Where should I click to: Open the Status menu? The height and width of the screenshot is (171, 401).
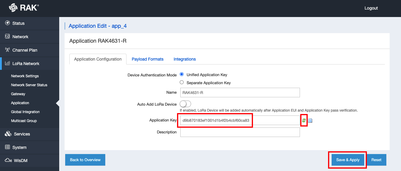30,23
